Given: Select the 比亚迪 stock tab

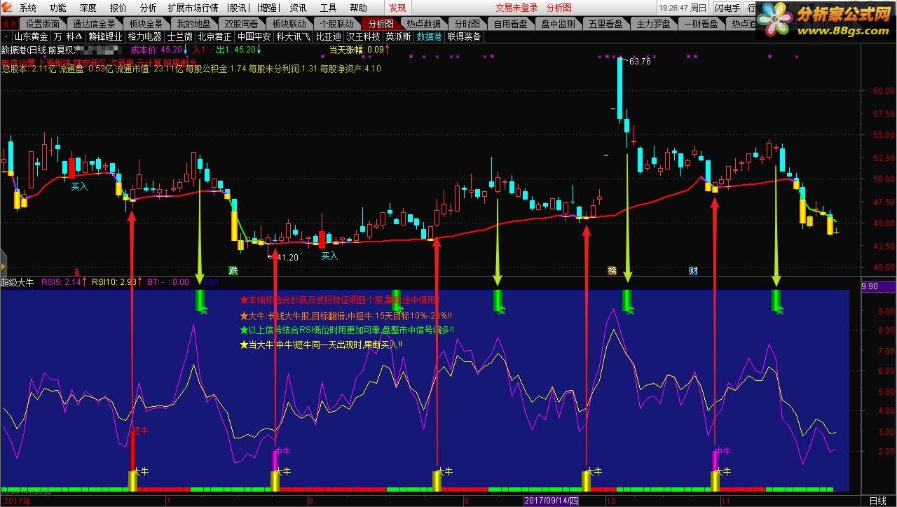Looking at the screenshot, I should (329, 36).
